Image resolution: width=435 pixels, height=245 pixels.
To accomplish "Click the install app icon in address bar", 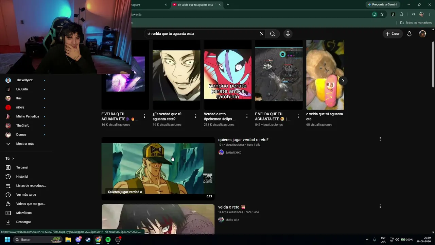I will (374, 14).
